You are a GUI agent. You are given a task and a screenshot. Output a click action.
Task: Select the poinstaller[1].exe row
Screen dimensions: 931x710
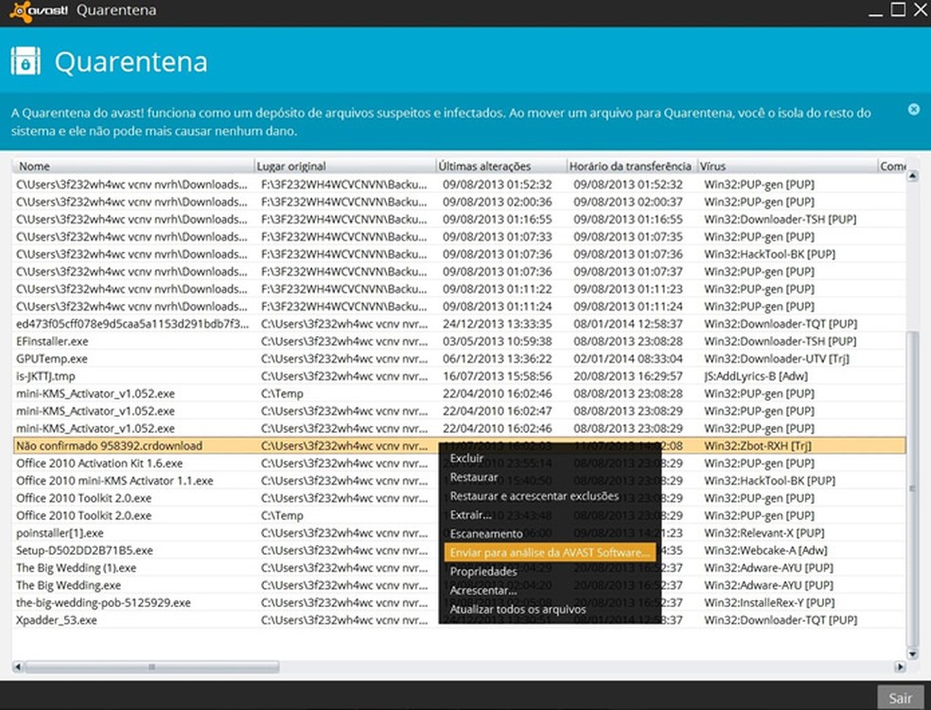coord(459,533)
